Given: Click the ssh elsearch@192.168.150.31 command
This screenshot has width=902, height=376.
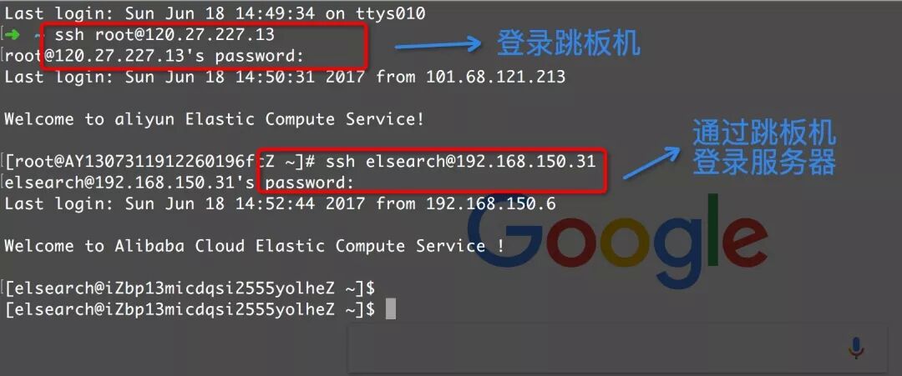Looking at the screenshot, I should [x=460, y=161].
